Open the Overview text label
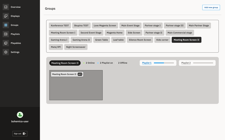Screen dimensions: 225x140 click(x=16, y=7)
